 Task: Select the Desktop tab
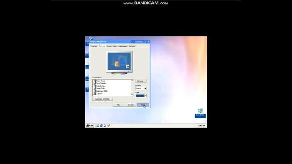point(102,46)
